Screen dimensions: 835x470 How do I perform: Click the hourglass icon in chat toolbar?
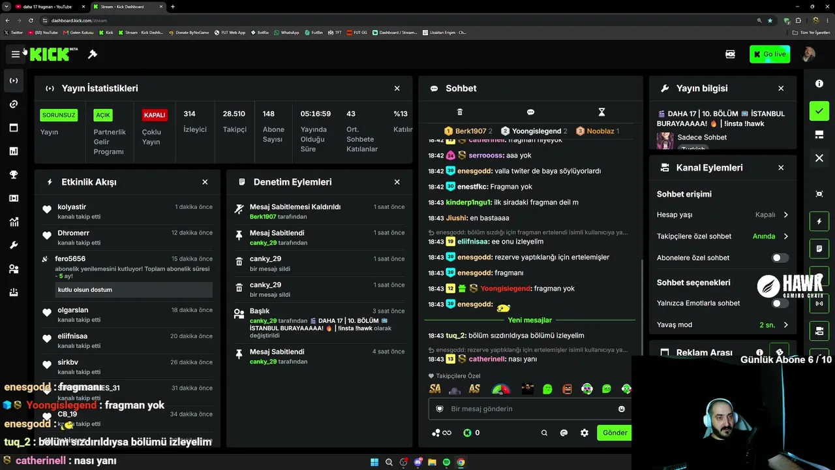pos(601,112)
